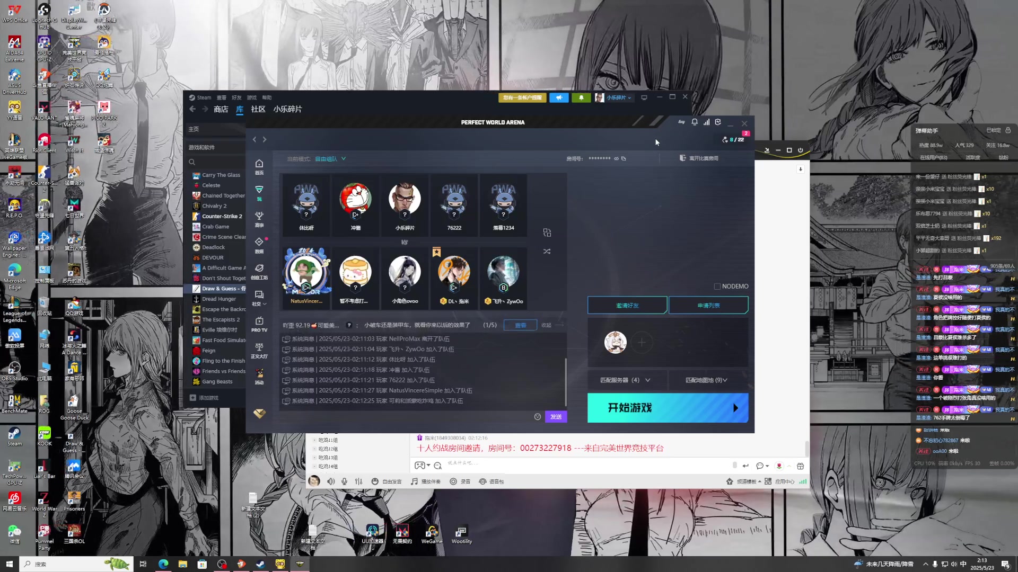The image size is (1018, 572).
Task: Toggle the system tray microphone icon
Action: [935, 564]
